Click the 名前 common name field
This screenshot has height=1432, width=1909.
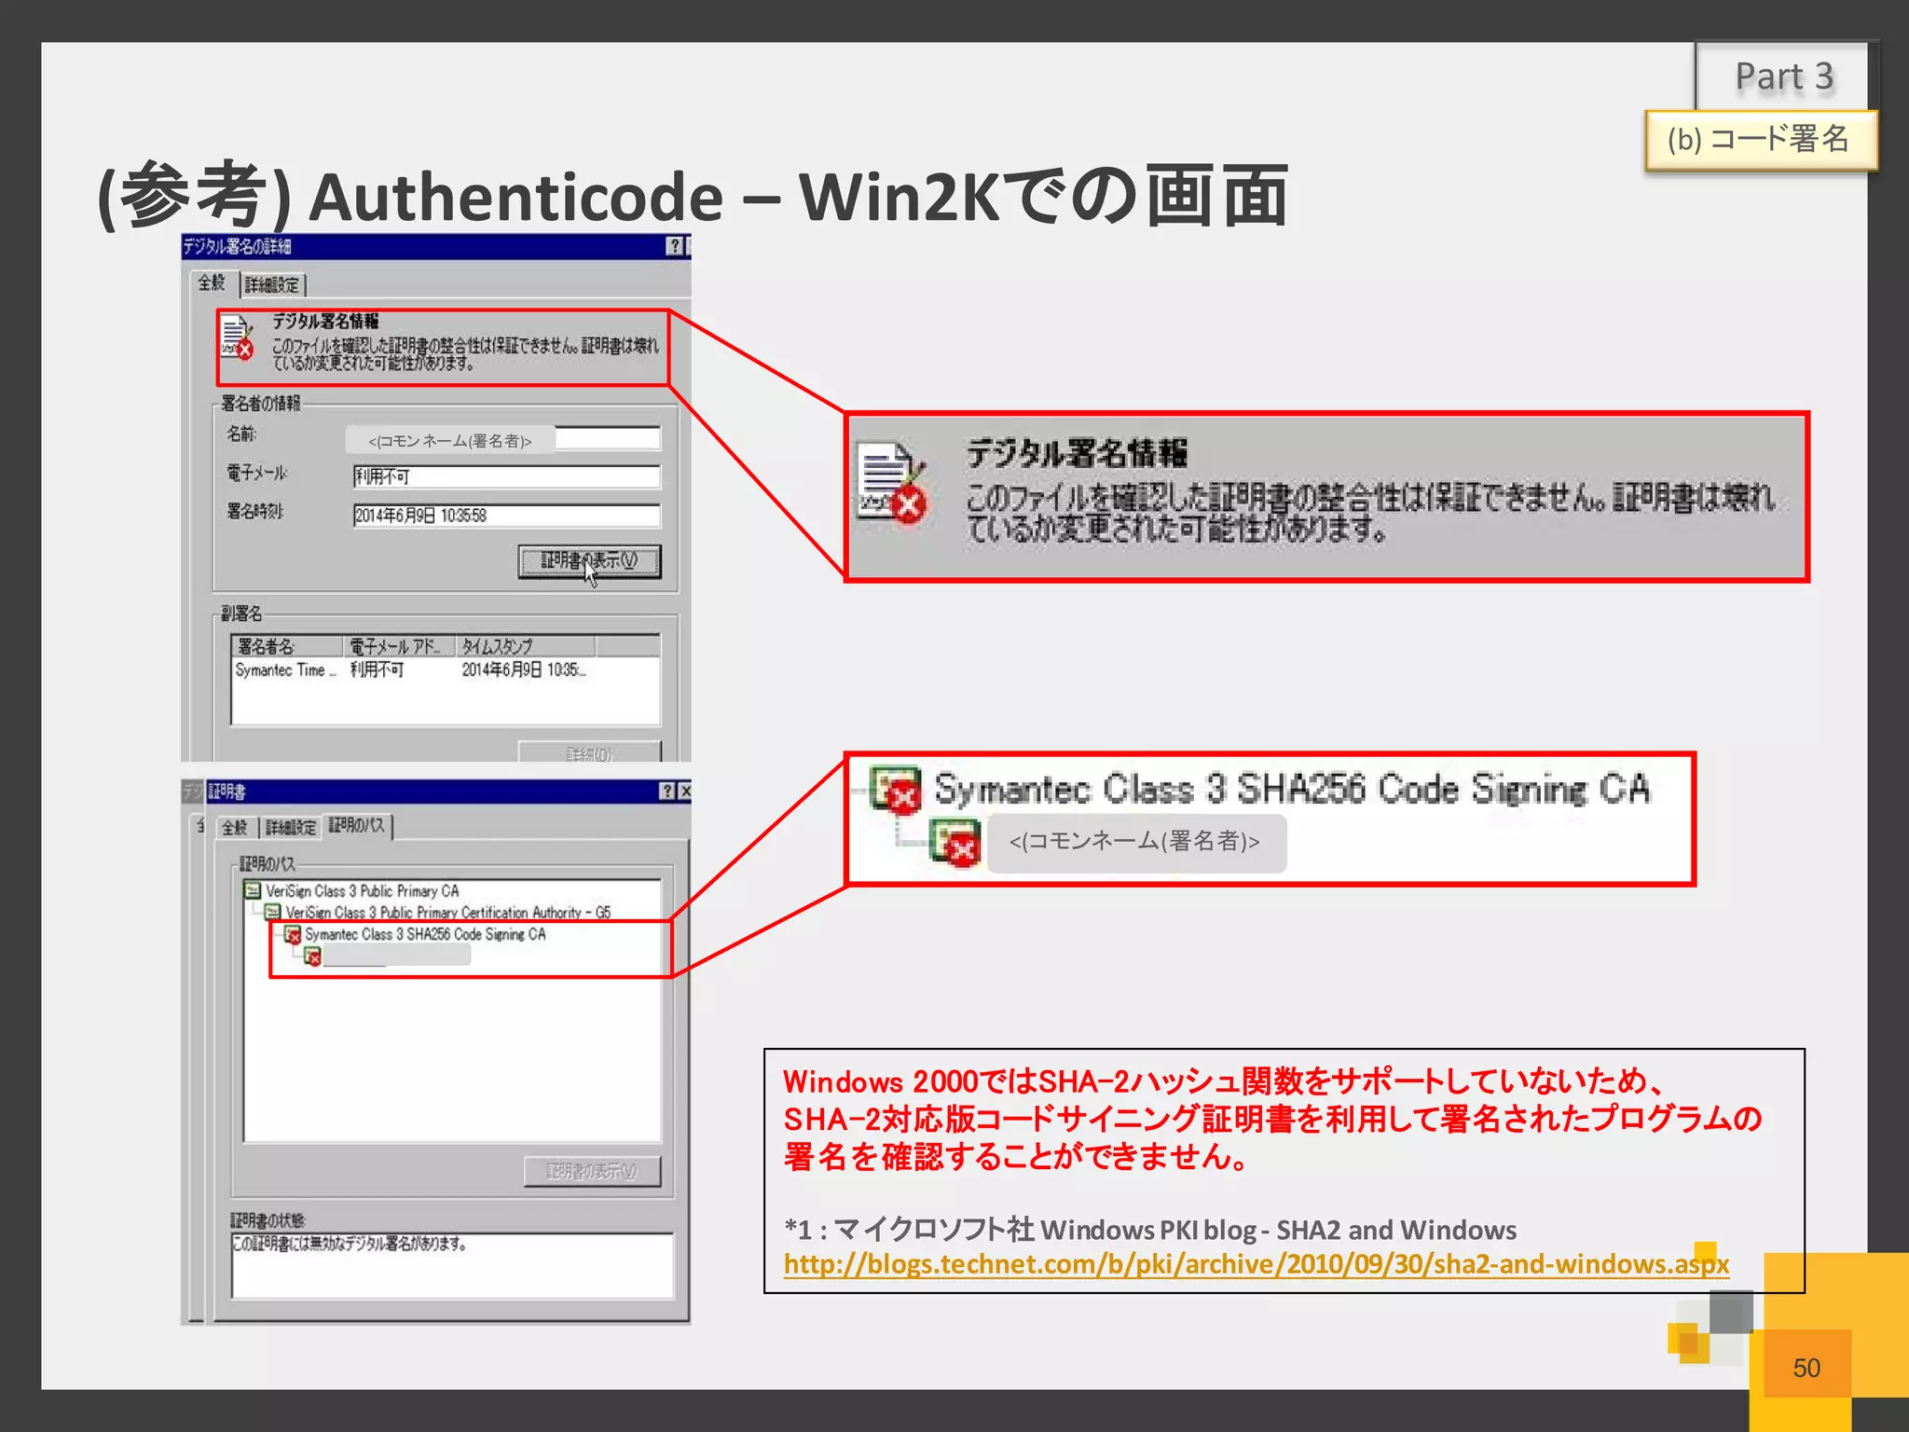[x=503, y=439]
